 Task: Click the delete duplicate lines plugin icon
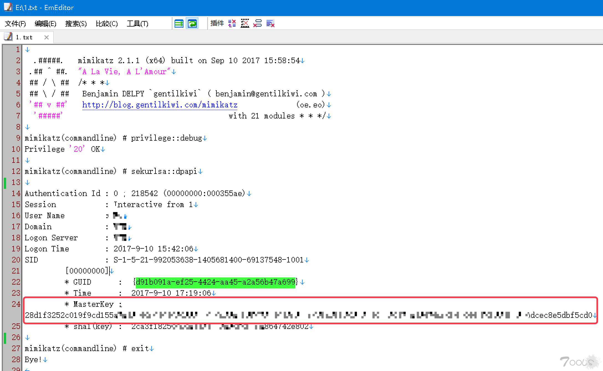(232, 24)
